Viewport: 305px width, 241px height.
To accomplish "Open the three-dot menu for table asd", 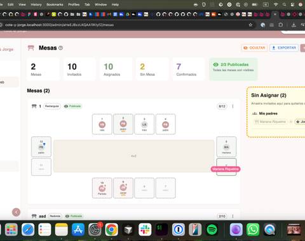I will click(x=233, y=216).
